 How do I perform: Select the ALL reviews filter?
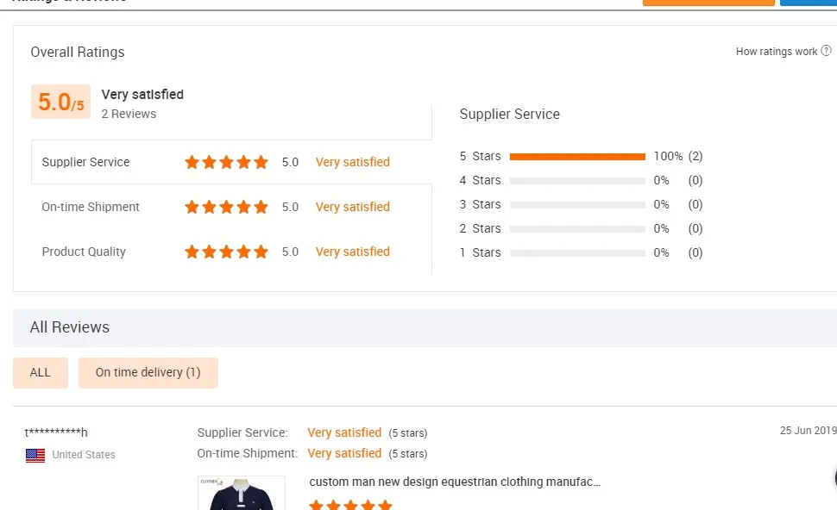[41, 373]
